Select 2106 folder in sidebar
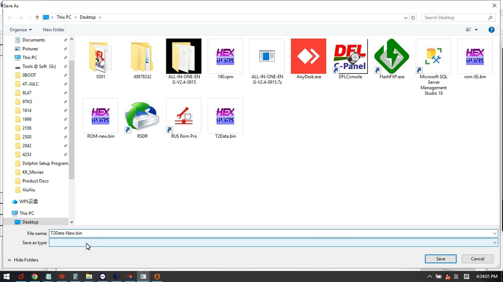This screenshot has height=282, width=503. (27, 128)
